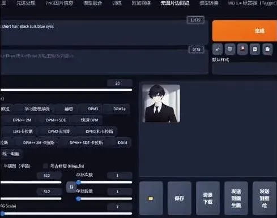Viewport: 277px width, 218px height.
Task: Click the prompt field containing 'short hair,Black suit'
Action: (x=104, y=32)
